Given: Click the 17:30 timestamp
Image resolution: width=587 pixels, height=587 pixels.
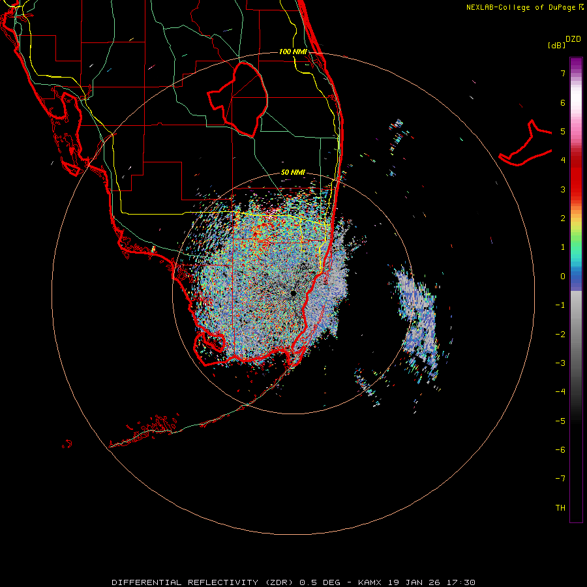Looking at the screenshot, I should click(460, 582).
